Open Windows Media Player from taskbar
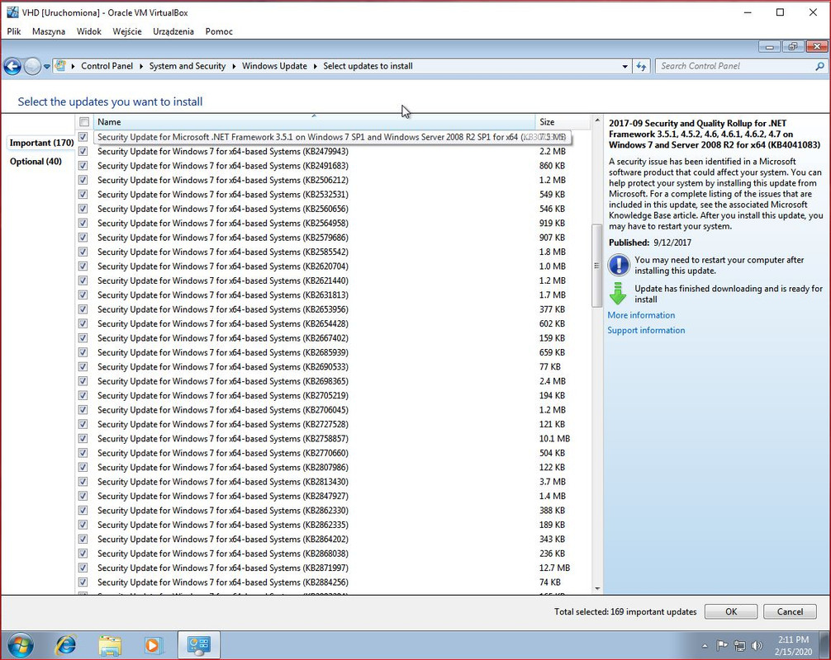Viewport: 831px width, 660px height. tap(153, 645)
